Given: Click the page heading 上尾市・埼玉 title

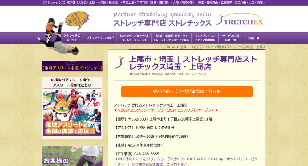Looking at the screenshot, I should 193,63.
